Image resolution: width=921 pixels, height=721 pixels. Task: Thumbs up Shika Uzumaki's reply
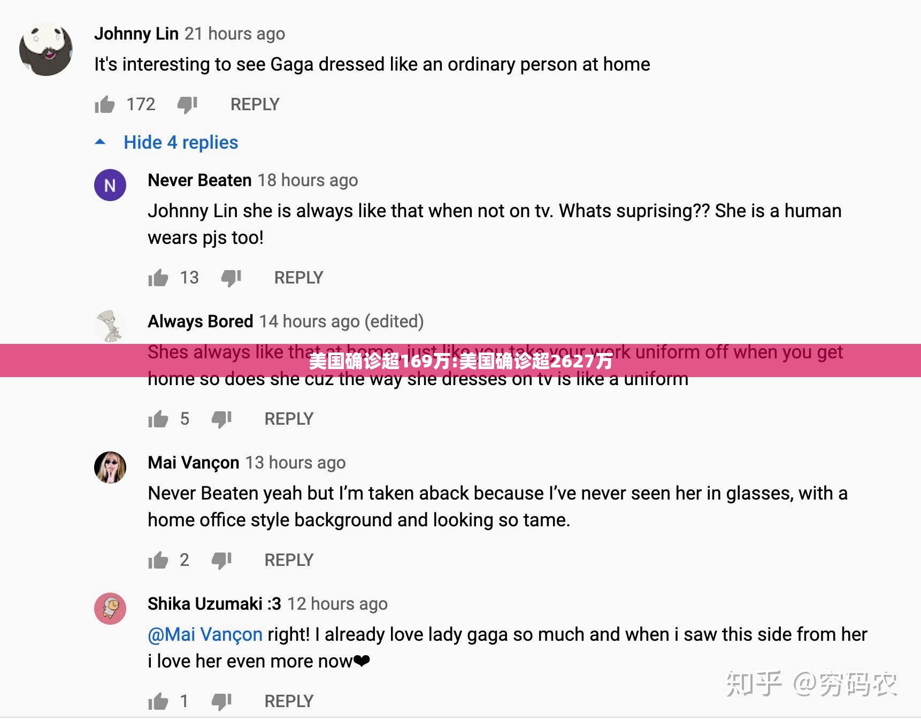click(x=158, y=701)
